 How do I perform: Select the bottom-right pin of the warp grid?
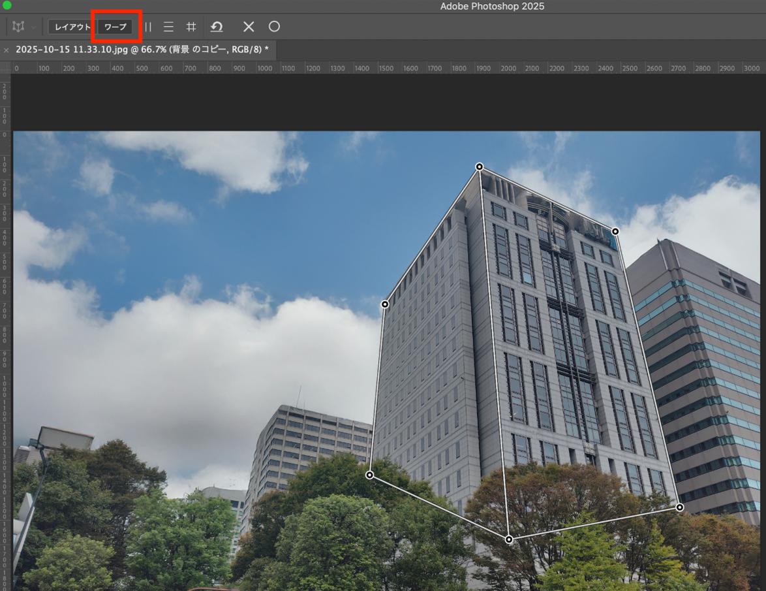click(680, 507)
